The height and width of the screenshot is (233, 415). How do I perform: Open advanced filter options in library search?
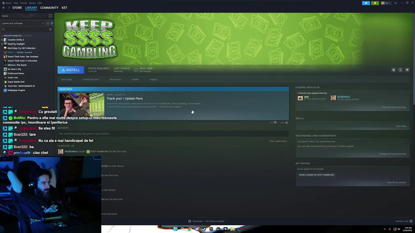50,29
